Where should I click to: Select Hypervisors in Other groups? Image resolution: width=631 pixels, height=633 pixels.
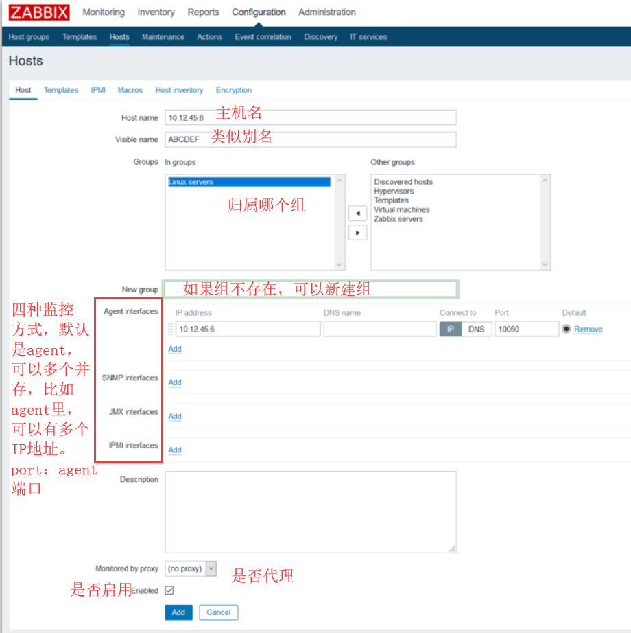pyautogui.click(x=394, y=191)
